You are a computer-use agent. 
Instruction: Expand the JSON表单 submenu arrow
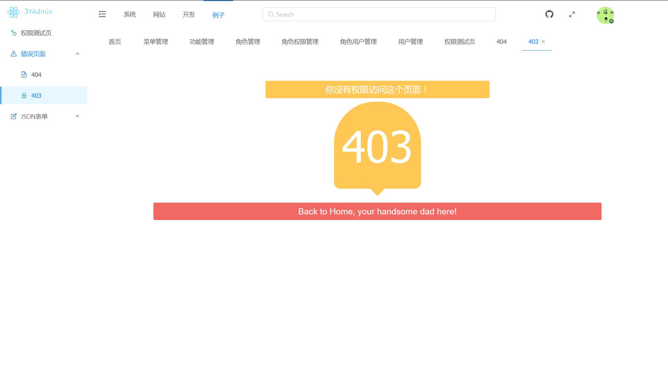(78, 116)
